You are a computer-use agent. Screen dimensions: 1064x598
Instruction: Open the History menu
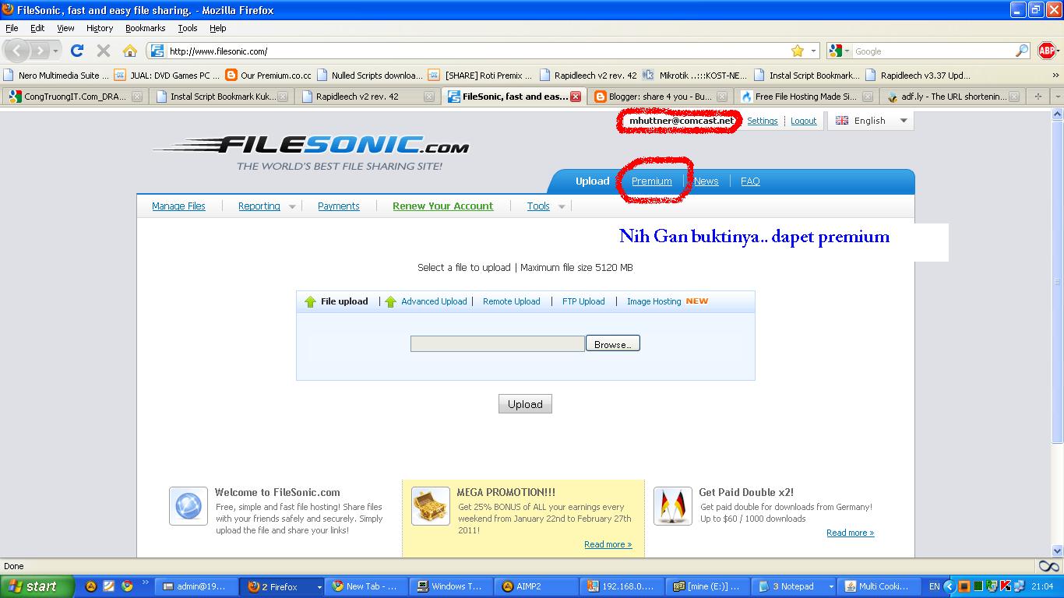100,28
